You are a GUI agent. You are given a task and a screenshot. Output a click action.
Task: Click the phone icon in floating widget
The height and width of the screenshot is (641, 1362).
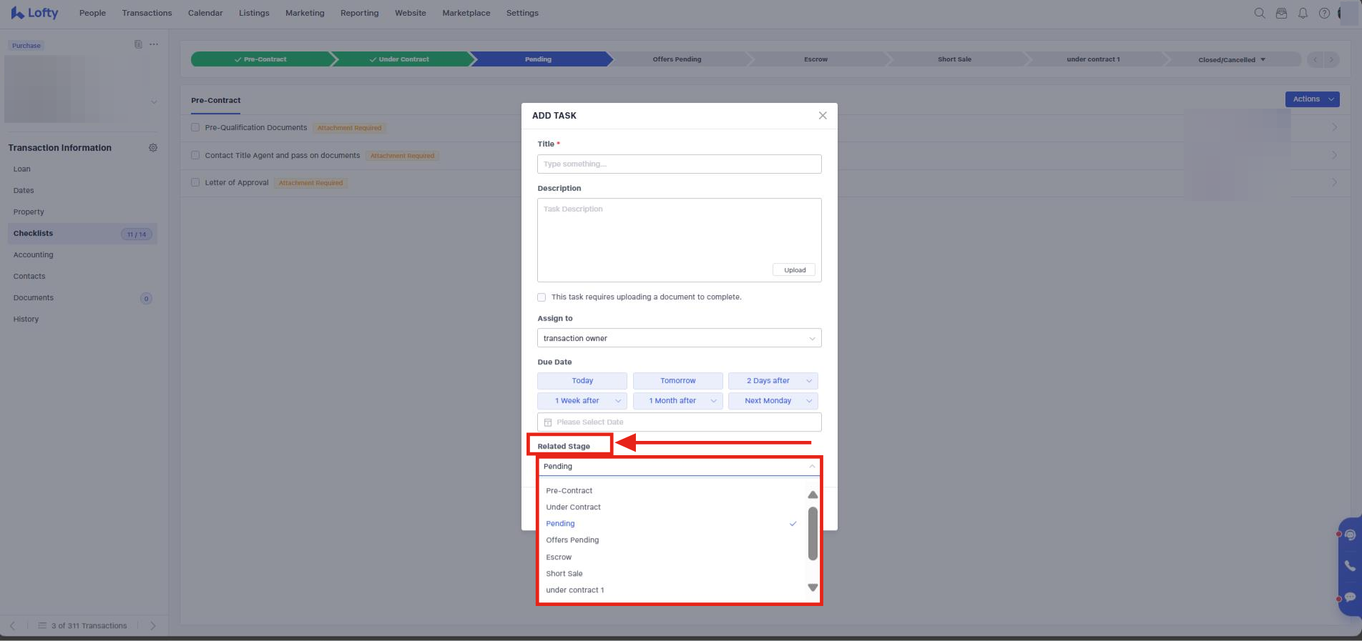pyautogui.click(x=1350, y=566)
